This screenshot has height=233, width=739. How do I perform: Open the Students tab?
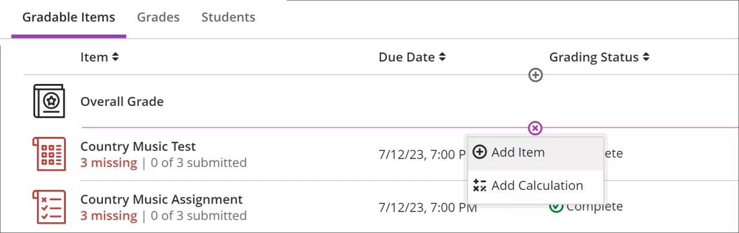click(x=228, y=17)
